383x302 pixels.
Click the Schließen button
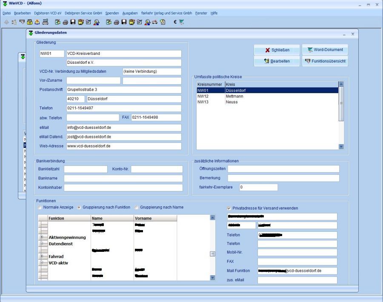277,50
